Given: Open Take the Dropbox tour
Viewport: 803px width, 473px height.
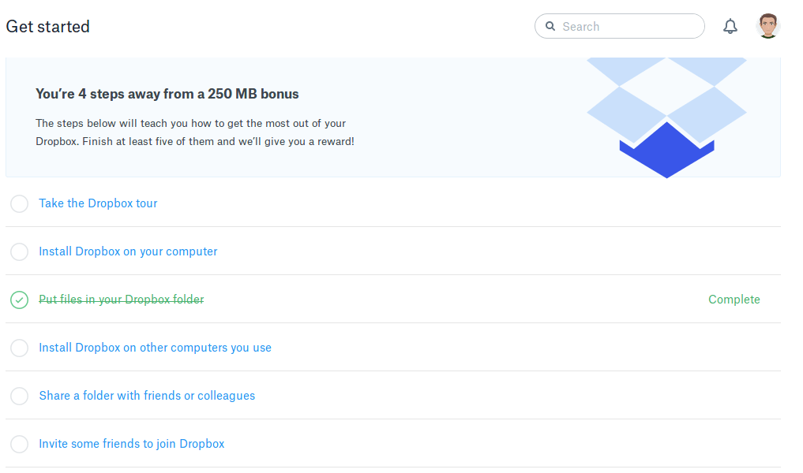Looking at the screenshot, I should click(x=97, y=203).
